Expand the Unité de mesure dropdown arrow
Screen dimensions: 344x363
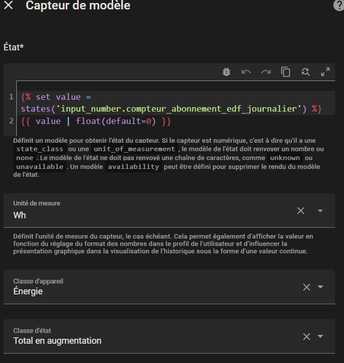(x=320, y=211)
